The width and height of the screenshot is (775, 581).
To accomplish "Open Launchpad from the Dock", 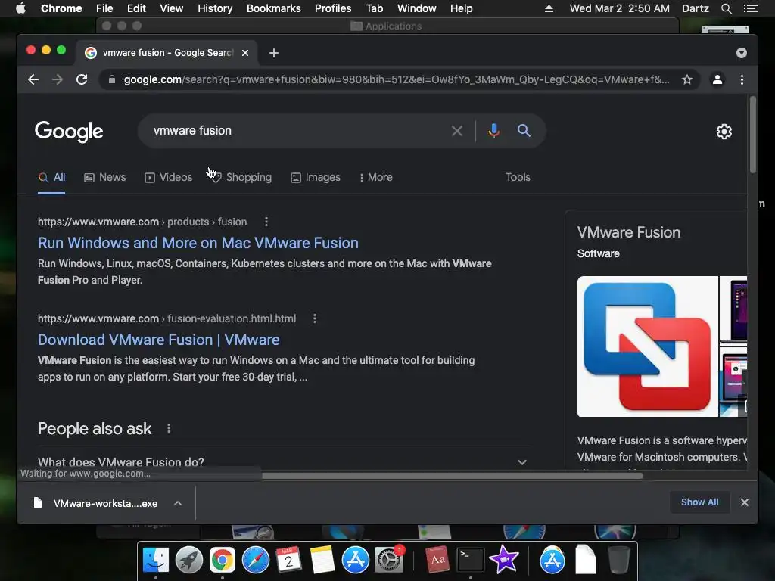I will coord(188,560).
